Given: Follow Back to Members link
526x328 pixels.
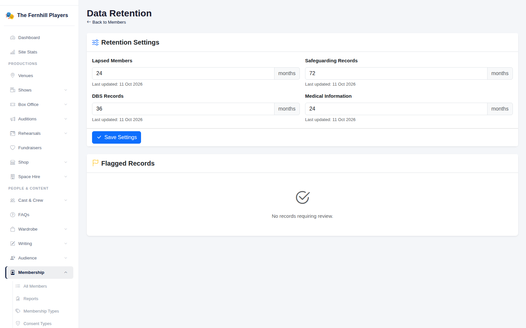Looking at the screenshot, I should [106, 22].
